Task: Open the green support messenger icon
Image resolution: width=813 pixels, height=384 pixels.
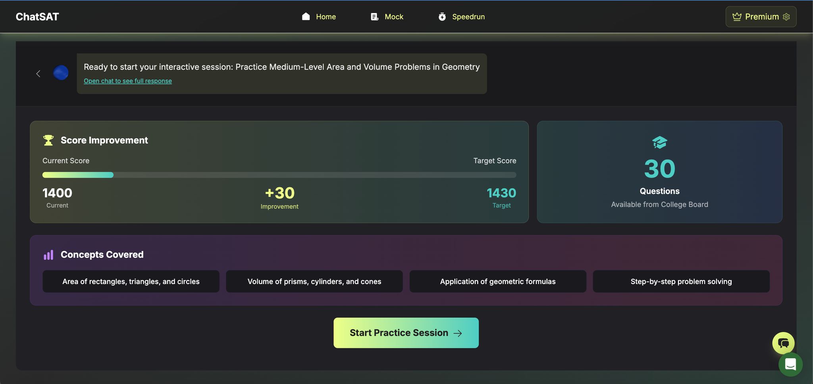Action: [x=790, y=364]
